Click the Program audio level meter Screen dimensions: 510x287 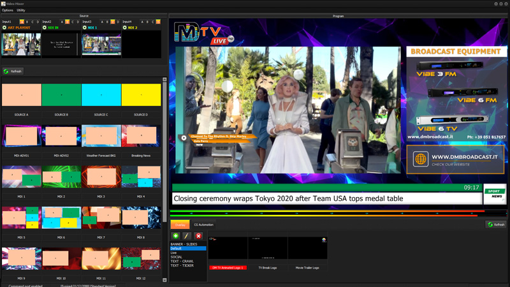(x=339, y=214)
